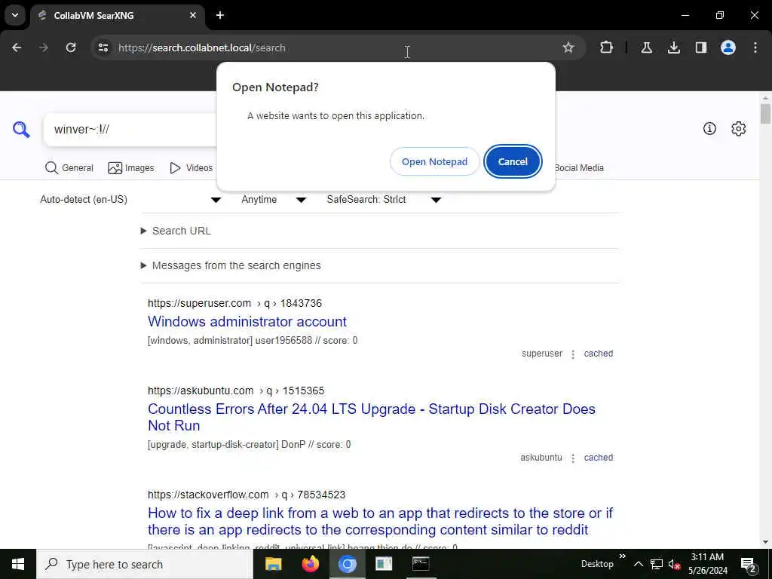Open a new tab with plus button
The image size is (772, 579).
220,15
